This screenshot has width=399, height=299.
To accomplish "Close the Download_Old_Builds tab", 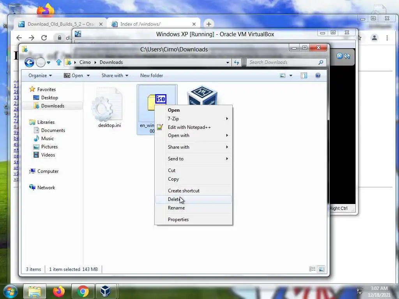I will (101, 24).
